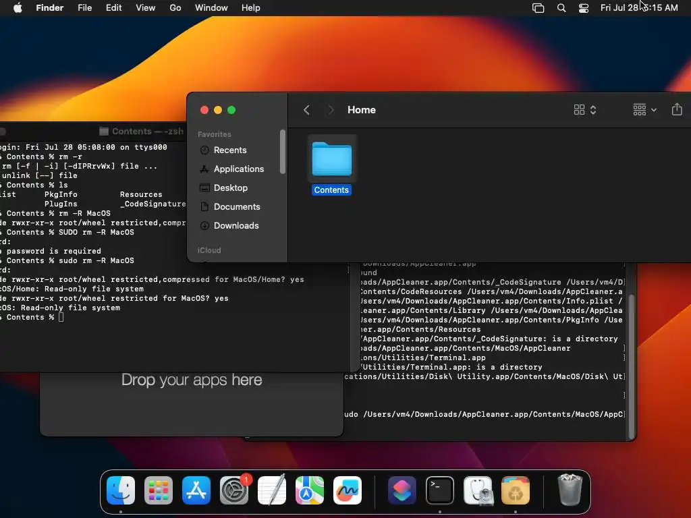Open Launchpad from the Dock
Screen dimensions: 691x518
pos(159,490)
